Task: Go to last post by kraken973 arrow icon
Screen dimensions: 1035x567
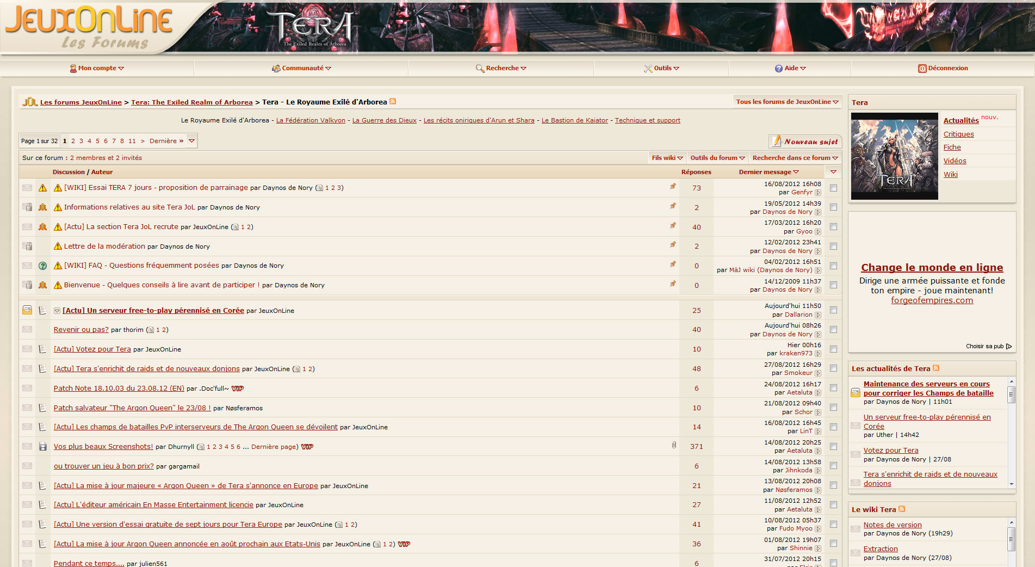Action: click(x=818, y=354)
